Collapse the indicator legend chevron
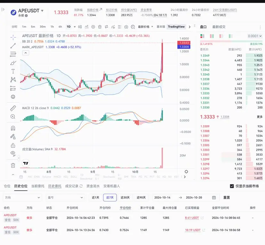 pos(26,53)
